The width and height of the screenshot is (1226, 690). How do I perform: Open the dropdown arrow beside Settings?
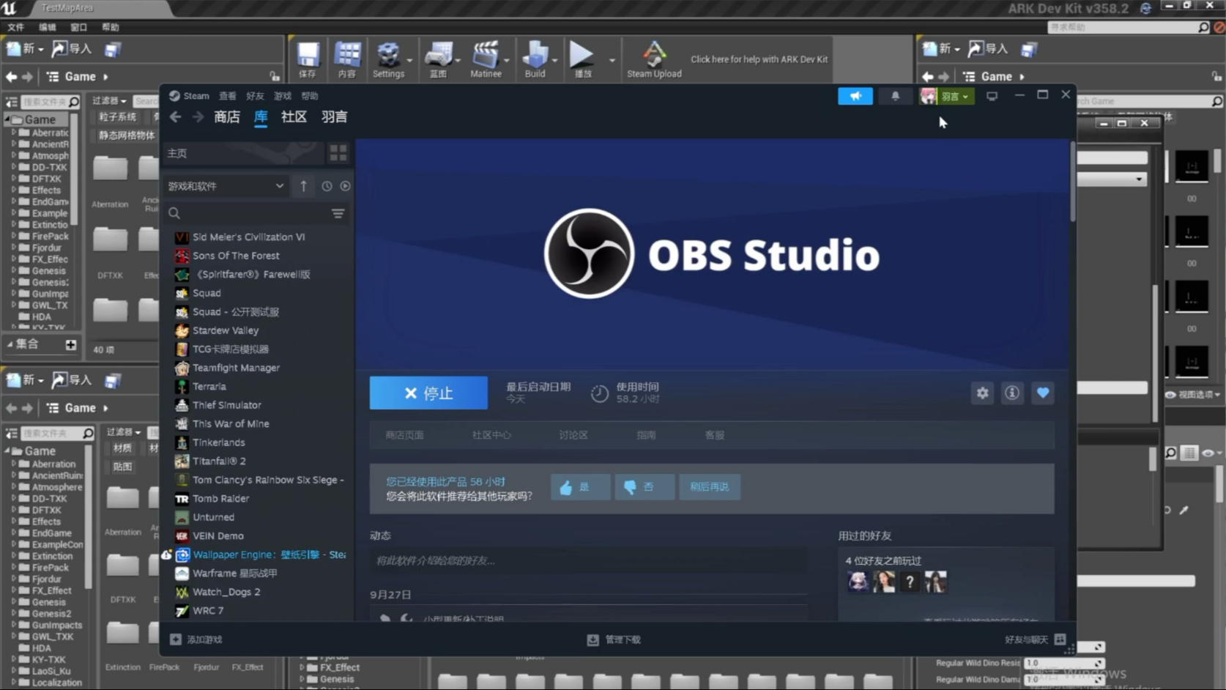click(x=409, y=60)
